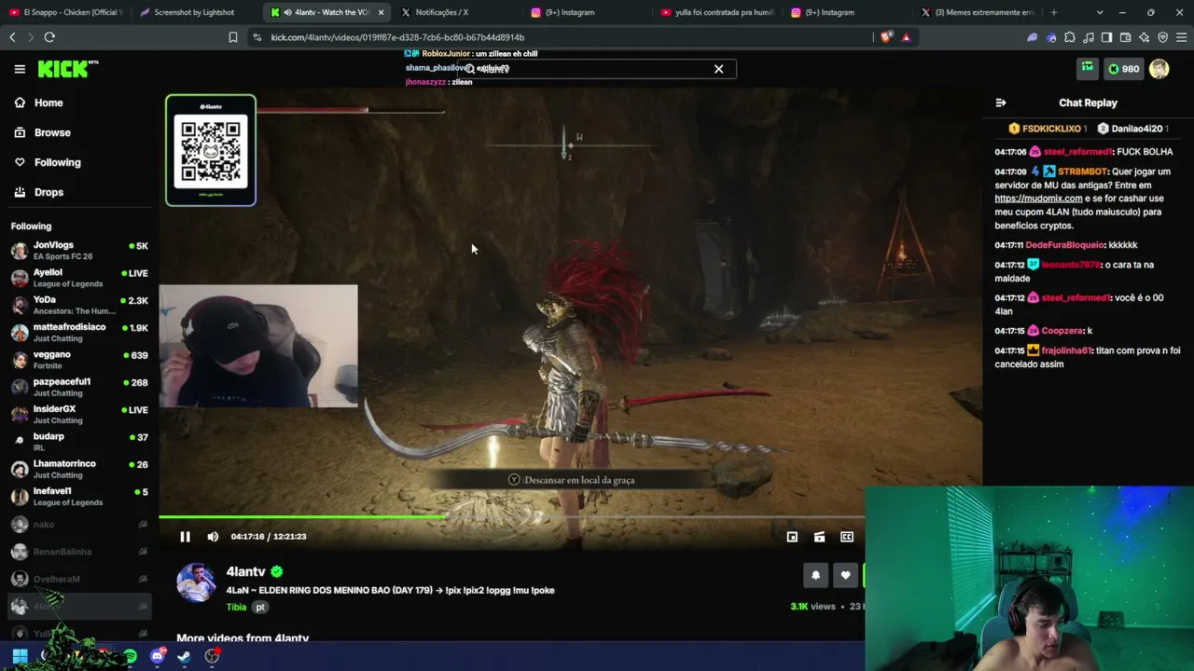Seek using the video progress bar

512,516
